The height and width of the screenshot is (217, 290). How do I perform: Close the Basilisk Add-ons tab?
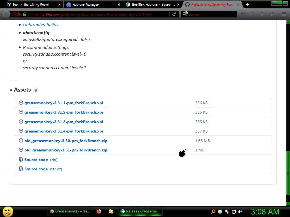click(178, 5)
